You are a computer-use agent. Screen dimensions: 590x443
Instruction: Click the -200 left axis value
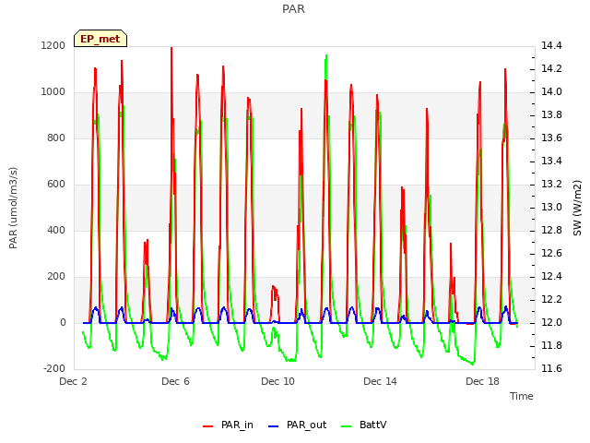pos(54,368)
